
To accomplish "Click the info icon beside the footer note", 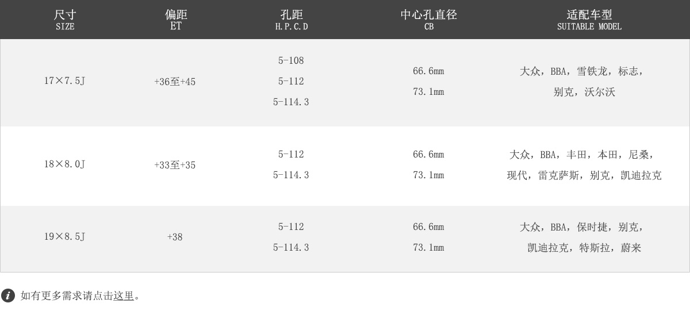I will coord(8,296).
